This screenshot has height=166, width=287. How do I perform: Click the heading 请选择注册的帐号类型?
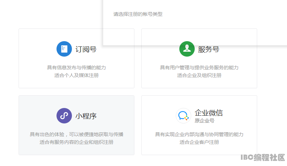(138, 14)
